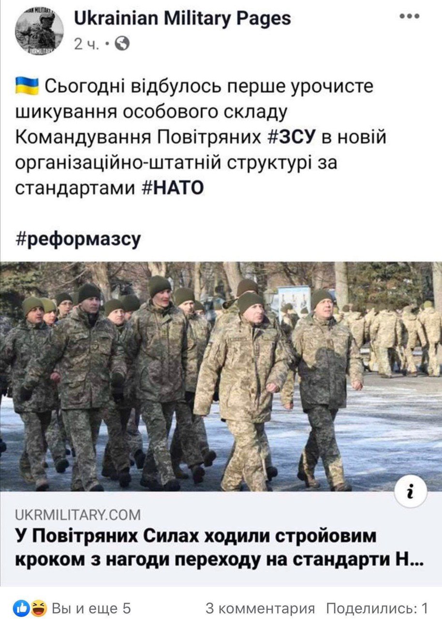View who reacted "Вы и еще 5"
Viewport: 442px width, 619px height.
coord(91,608)
